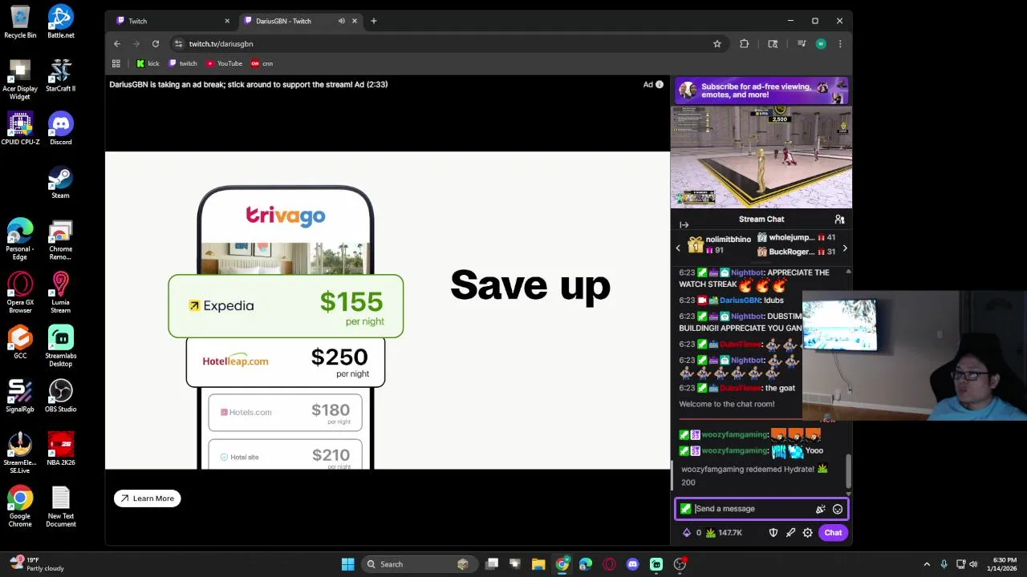Viewport: 1027px width, 577px height.
Task: Click the Subscribe for ad-free viewing banner
Action: click(x=761, y=91)
